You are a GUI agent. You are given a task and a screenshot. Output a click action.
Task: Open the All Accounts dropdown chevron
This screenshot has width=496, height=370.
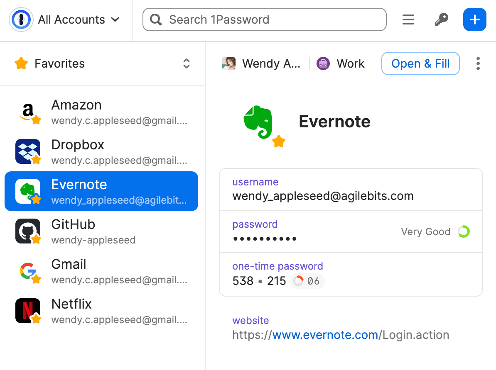click(115, 19)
